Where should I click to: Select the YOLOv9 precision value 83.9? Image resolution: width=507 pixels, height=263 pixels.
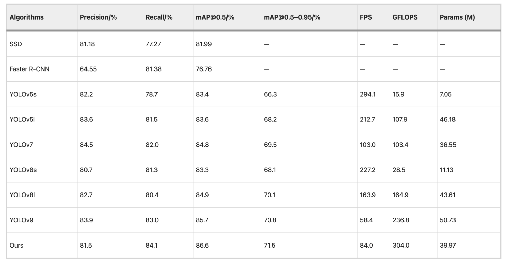pos(86,220)
